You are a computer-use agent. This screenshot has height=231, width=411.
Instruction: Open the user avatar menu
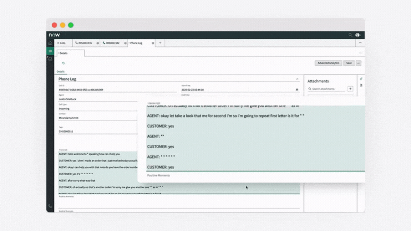(358, 35)
